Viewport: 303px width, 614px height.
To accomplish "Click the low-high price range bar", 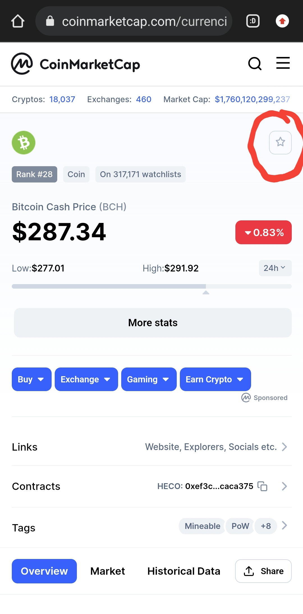I will pyautogui.click(x=151, y=286).
